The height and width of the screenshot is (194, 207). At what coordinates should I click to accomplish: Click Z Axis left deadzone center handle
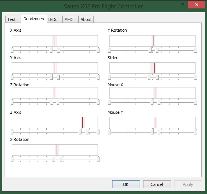(80, 131)
